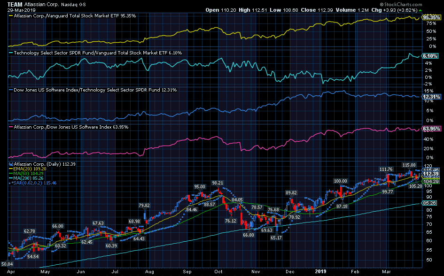Click the Jun label on time axis
444x276 pixels.
[x=81, y=272]
